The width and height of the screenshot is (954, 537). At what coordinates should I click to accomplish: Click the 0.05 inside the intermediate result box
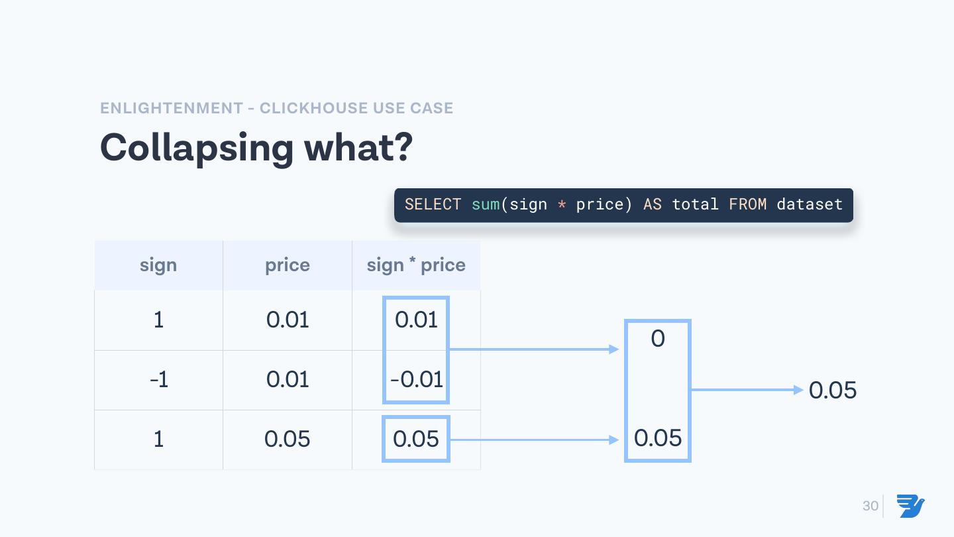click(x=658, y=438)
